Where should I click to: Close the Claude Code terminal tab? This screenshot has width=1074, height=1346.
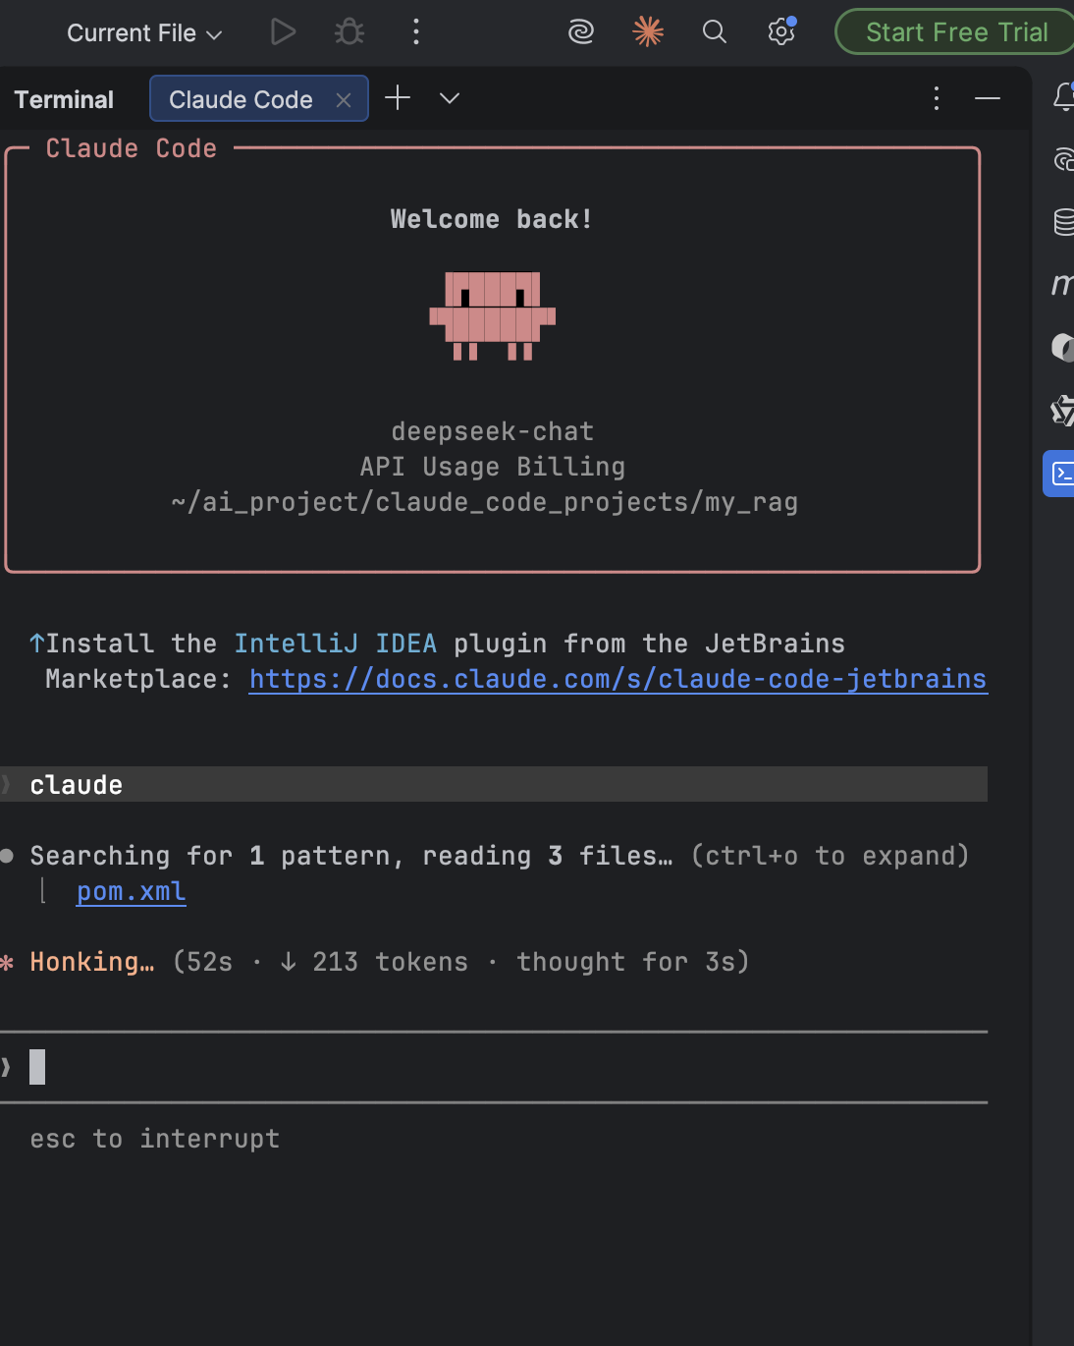tap(344, 100)
